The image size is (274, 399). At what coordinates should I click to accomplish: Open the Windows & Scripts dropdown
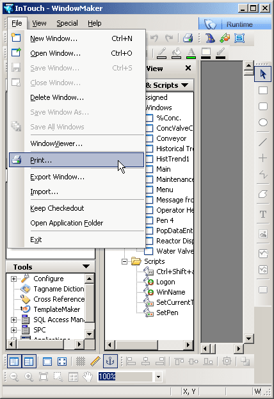[185, 85]
